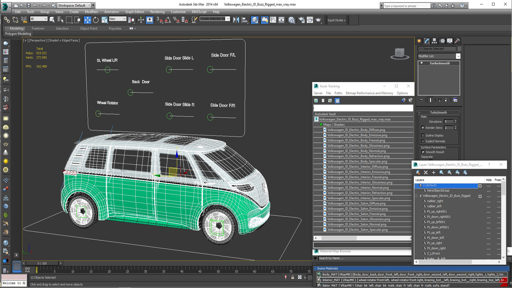Open the Modifiers menu
The width and height of the screenshot is (512, 288).
(91, 12)
